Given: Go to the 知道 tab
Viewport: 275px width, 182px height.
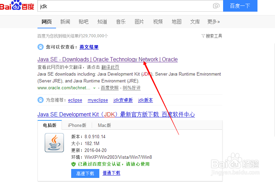Looking at the screenshot, I should tap(102, 22).
